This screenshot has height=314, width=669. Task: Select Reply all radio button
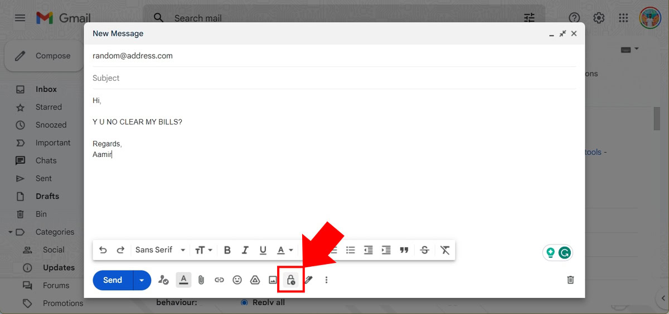click(244, 302)
